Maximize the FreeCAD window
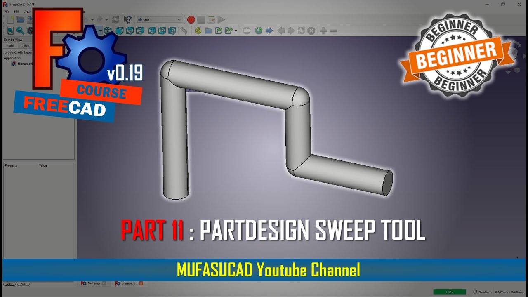The width and height of the screenshot is (528, 297). coord(503,4)
